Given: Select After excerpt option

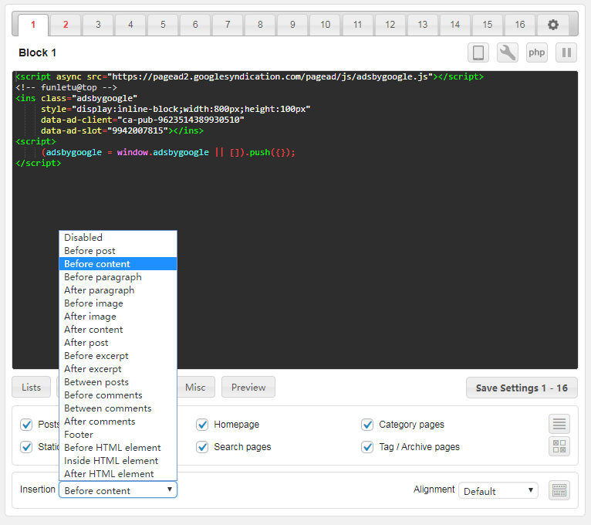Looking at the screenshot, I should (x=118, y=369).
